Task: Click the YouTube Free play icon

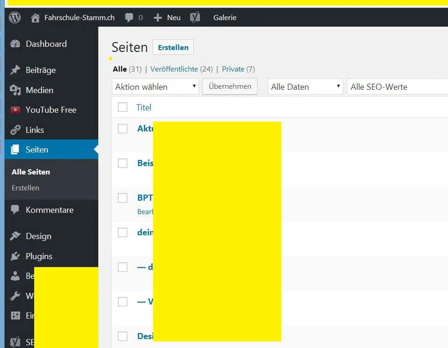Action: pos(15,109)
